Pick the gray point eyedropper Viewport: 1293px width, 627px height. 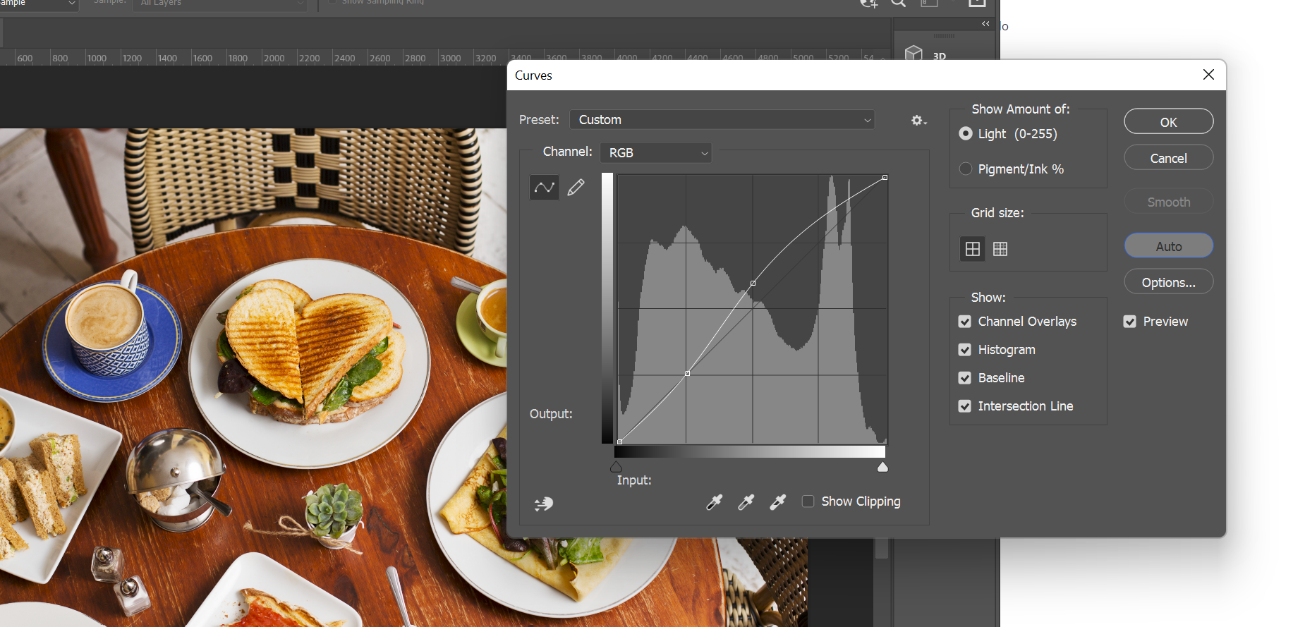(x=746, y=502)
